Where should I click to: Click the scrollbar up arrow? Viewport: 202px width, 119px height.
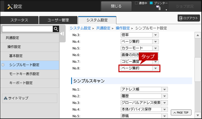(x=198, y=35)
